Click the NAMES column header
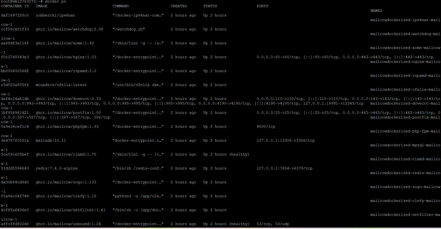 376,11
